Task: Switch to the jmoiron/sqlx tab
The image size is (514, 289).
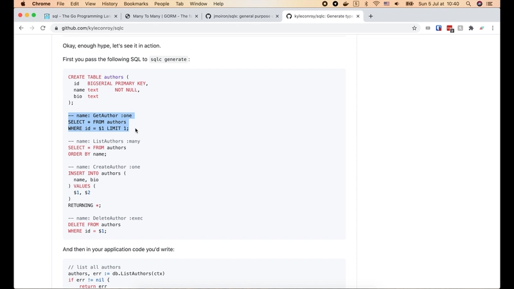Action: click(x=239, y=16)
